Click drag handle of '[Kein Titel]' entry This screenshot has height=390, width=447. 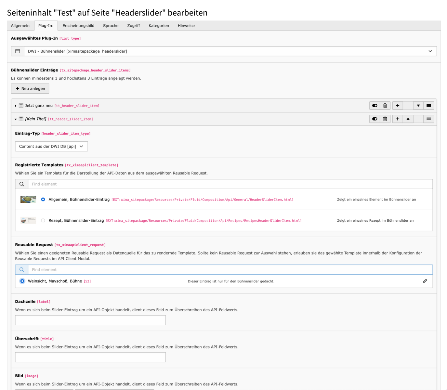point(428,119)
